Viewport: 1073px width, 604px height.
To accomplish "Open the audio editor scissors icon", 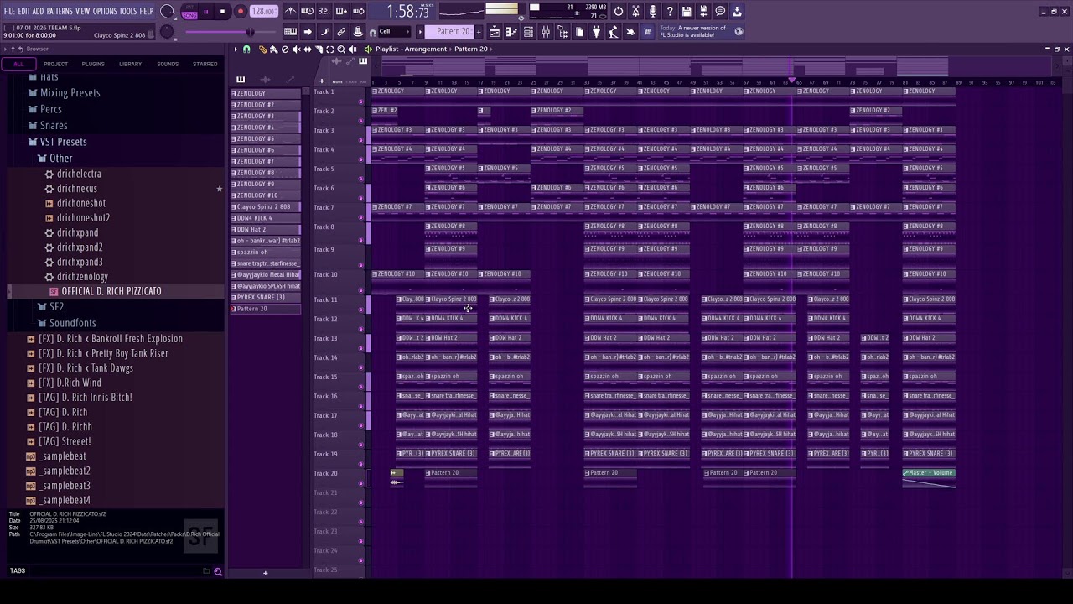I will pyautogui.click(x=635, y=12).
